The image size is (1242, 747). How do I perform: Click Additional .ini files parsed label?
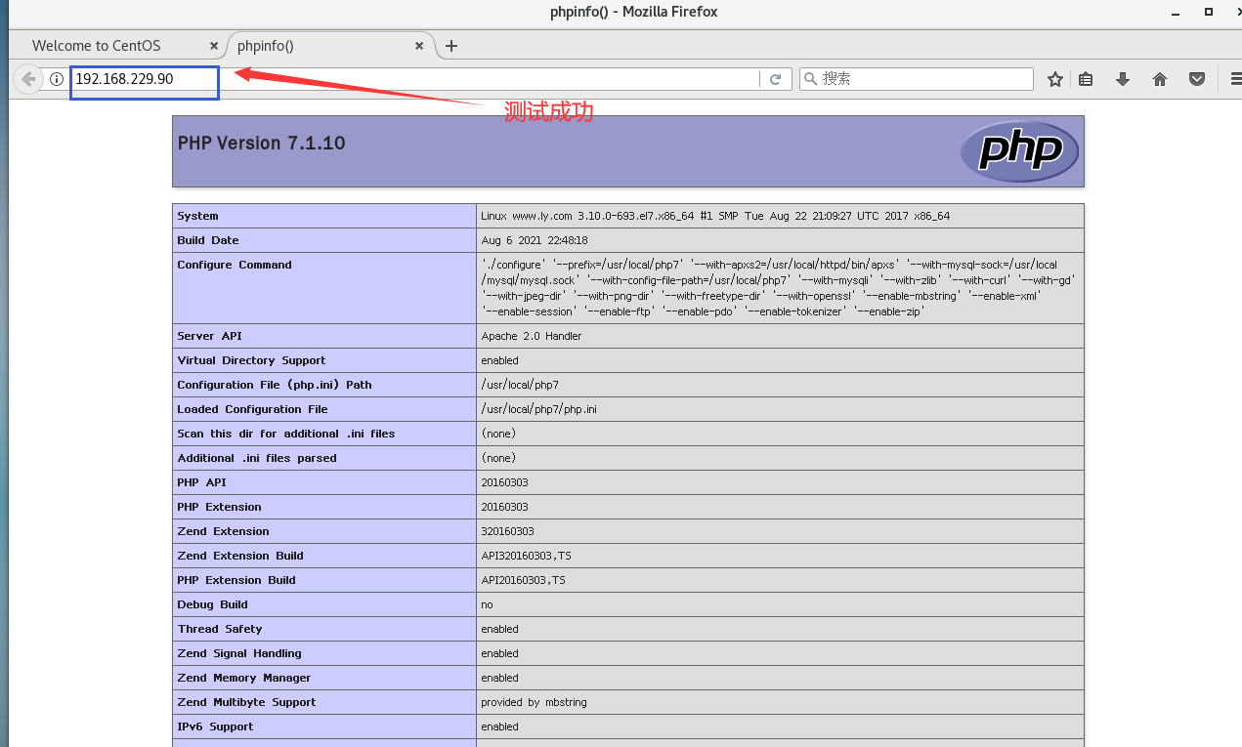pos(257,458)
